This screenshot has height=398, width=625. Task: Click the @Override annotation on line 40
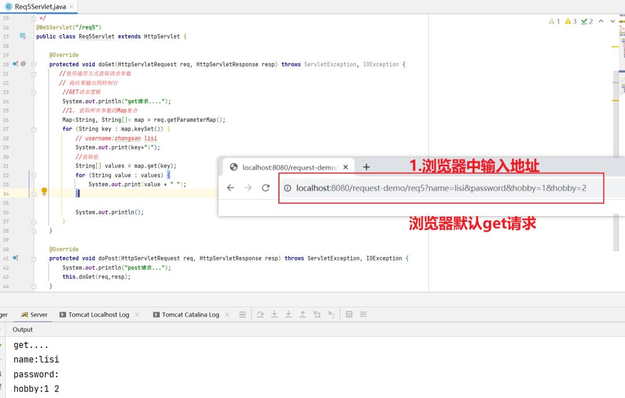(64, 250)
